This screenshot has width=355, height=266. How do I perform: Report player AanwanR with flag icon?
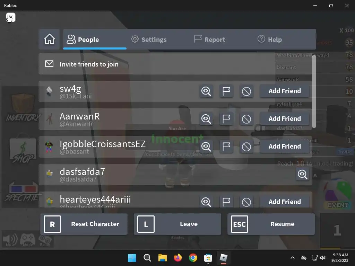tap(226, 119)
